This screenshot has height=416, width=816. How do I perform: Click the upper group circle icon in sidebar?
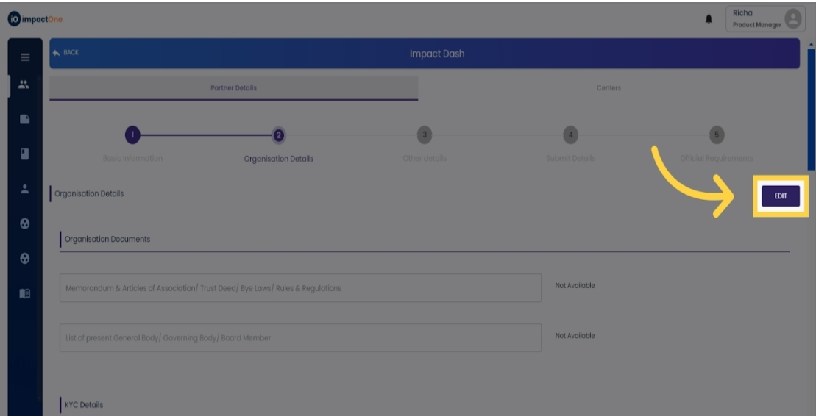24,223
